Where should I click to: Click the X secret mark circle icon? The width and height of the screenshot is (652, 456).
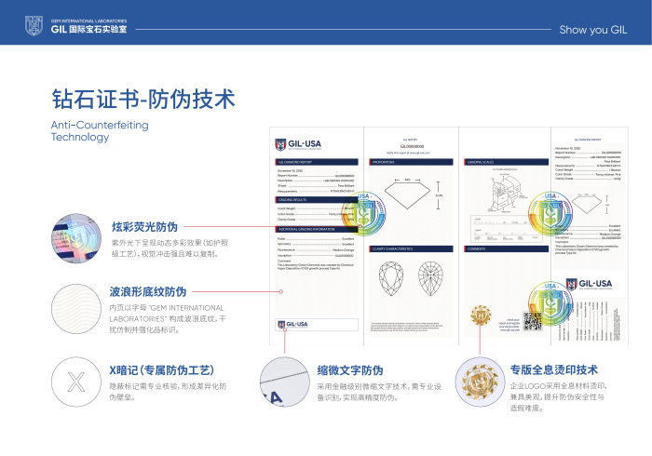(77, 381)
